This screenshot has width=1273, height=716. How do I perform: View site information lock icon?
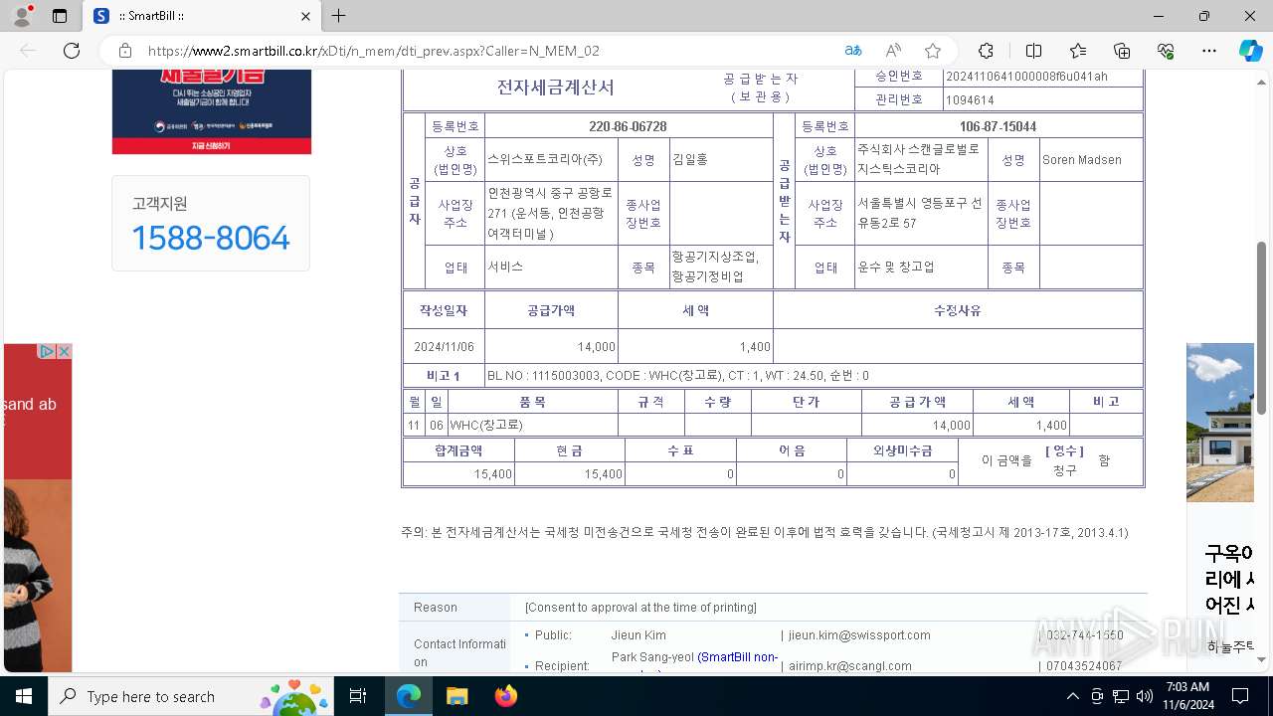125,51
